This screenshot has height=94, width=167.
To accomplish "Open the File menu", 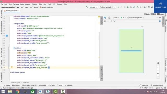I will (2, 4).
